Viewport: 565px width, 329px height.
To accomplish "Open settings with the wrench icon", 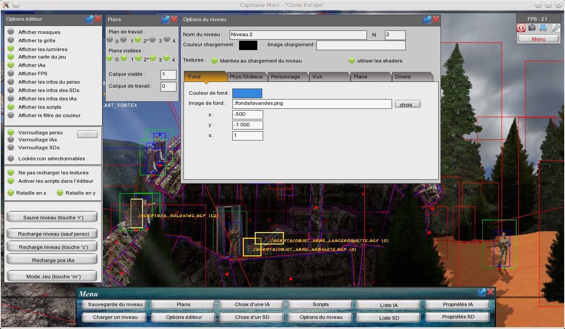I will tap(556, 28).
